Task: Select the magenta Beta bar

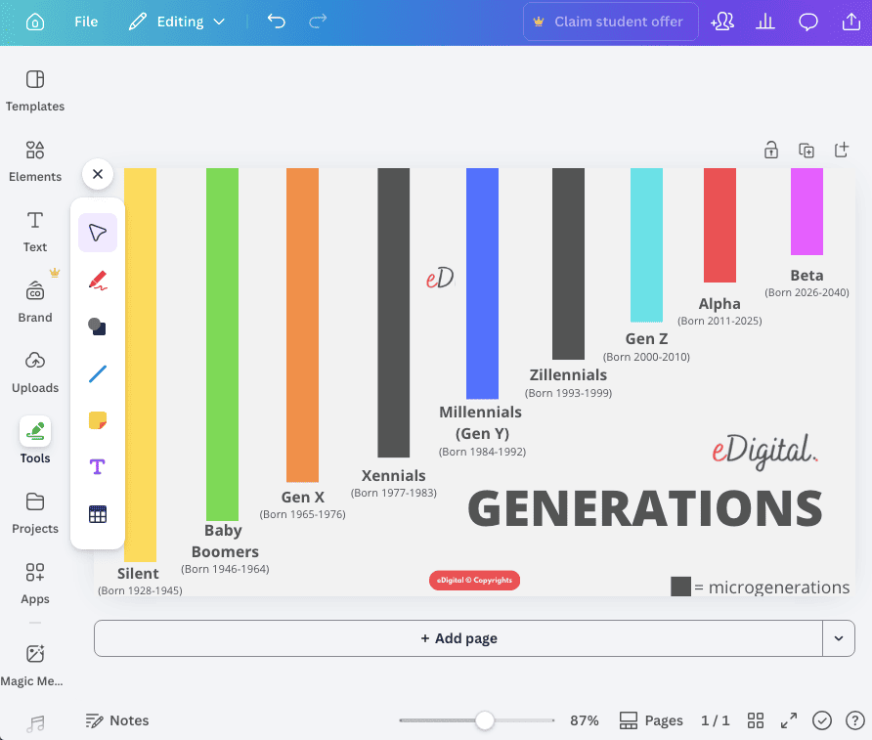Action: pos(807,211)
